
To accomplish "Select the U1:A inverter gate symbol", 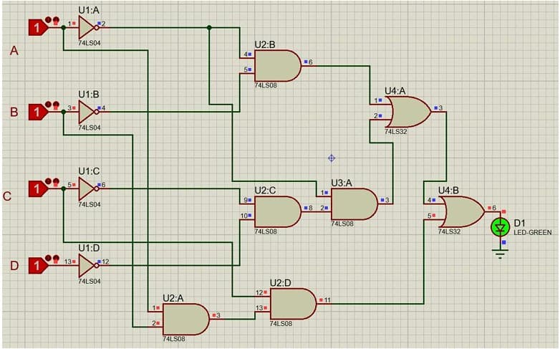I will (x=88, y=27).
